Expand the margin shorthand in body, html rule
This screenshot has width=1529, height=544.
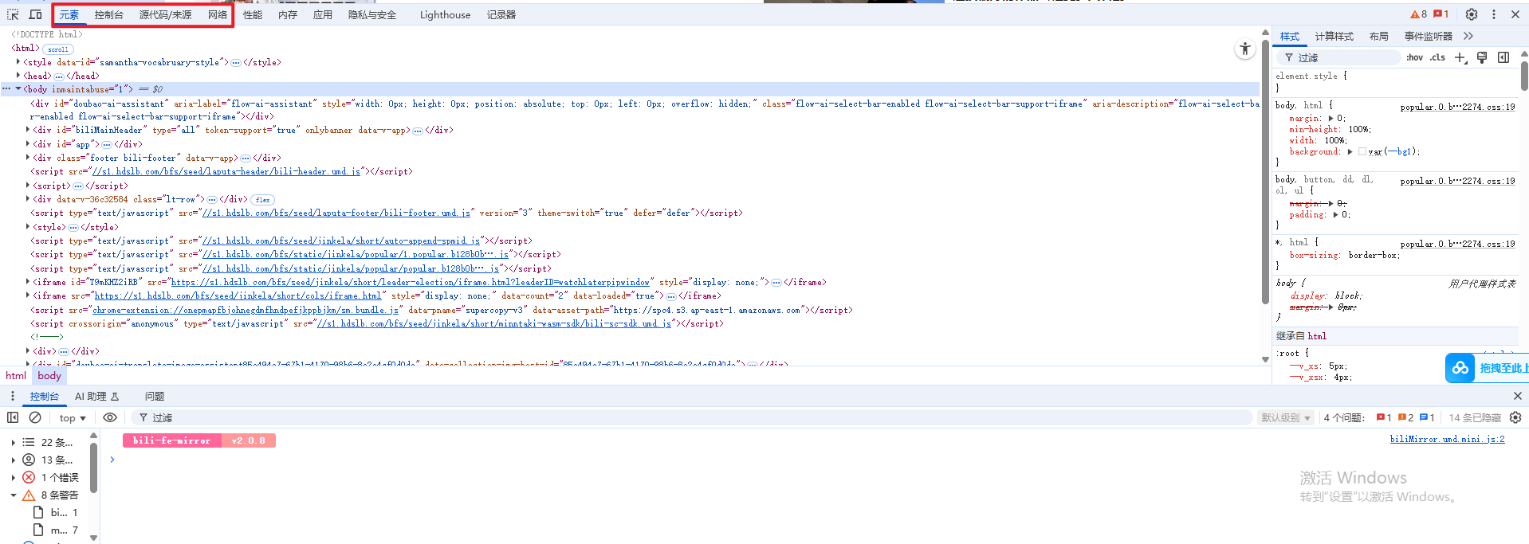click(x=1331, y=118)
